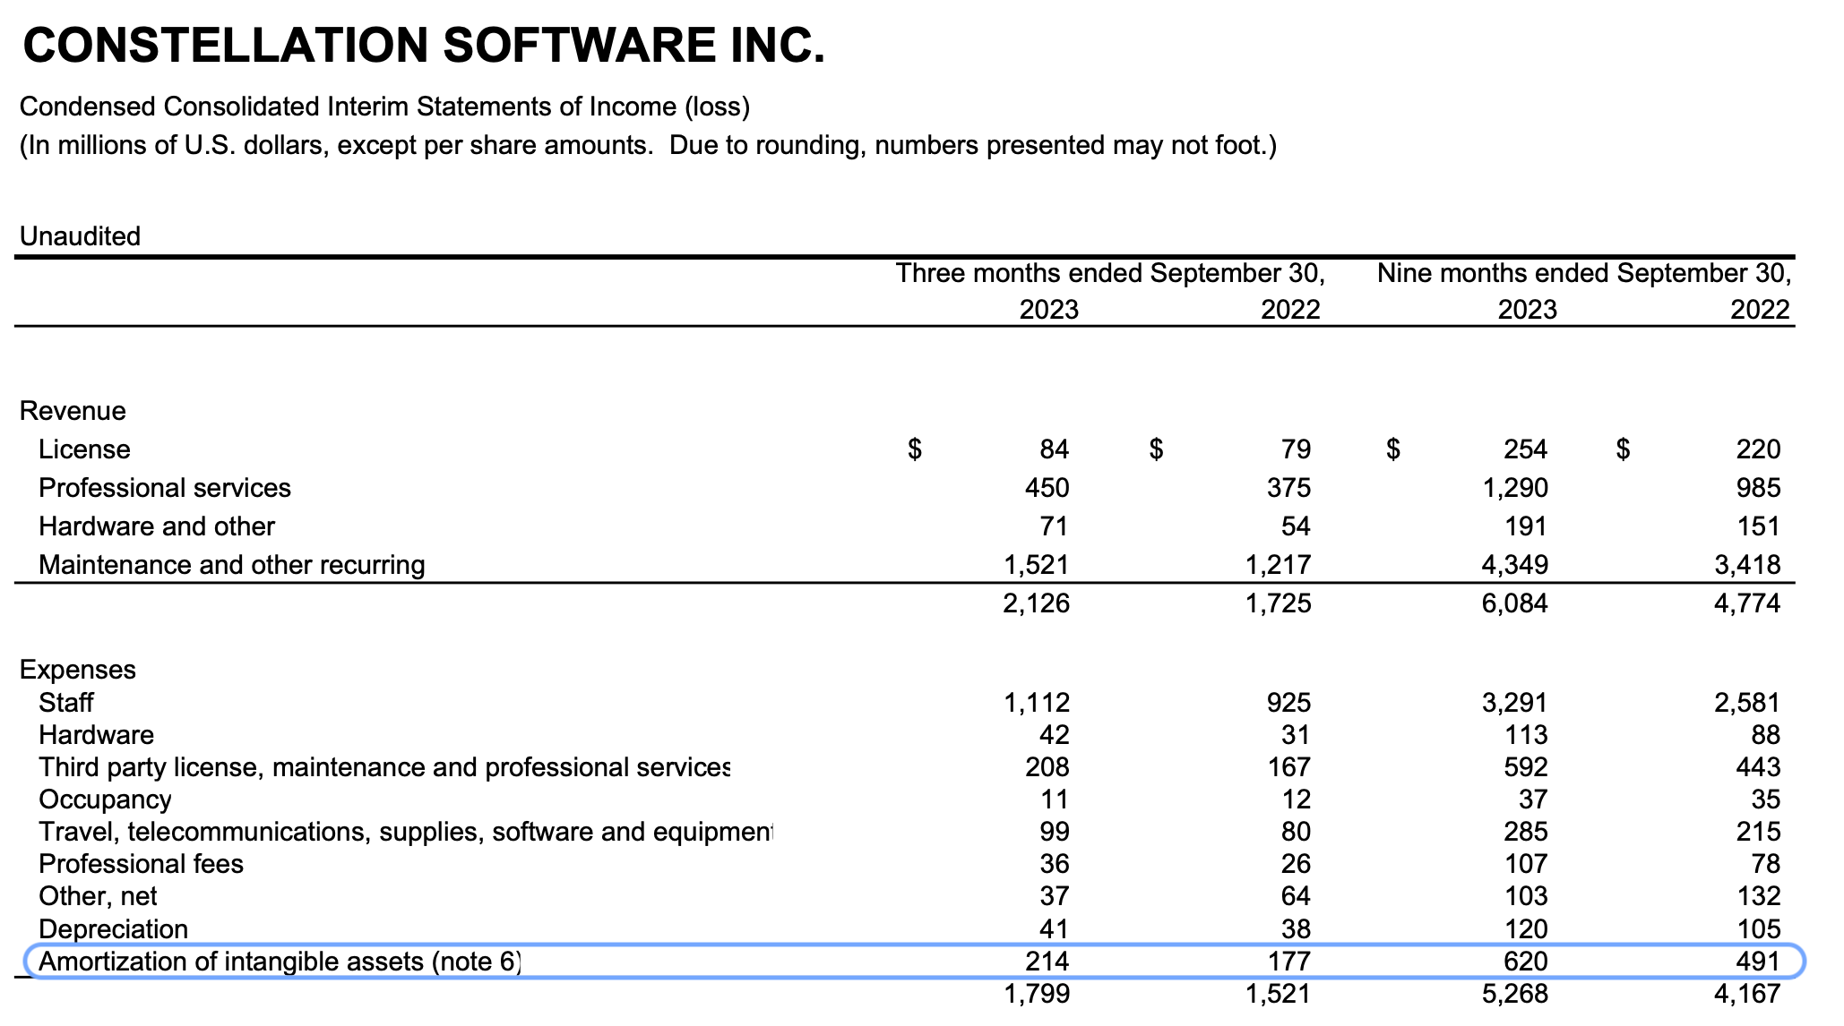Click the expenses total 5,268
1844x1026 pixels.
pyautogui.click(x=1514, y=995)
